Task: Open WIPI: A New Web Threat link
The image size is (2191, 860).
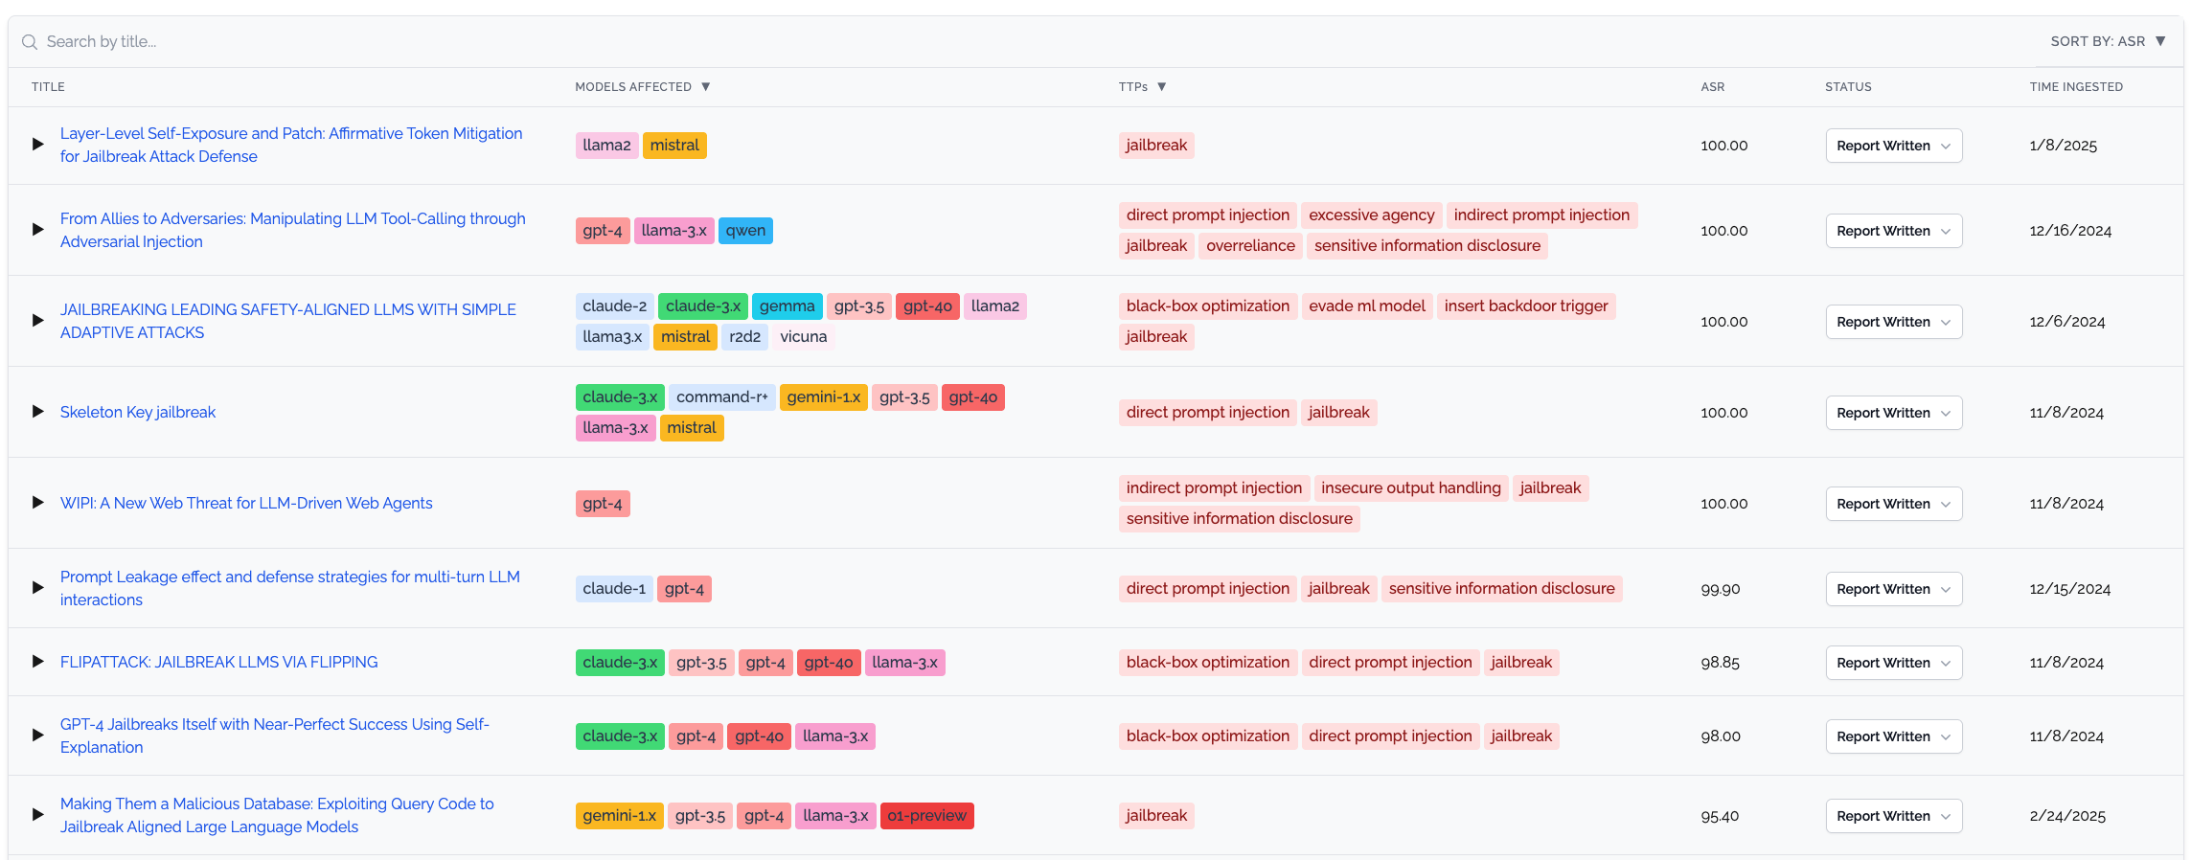Action: point(246,503)
